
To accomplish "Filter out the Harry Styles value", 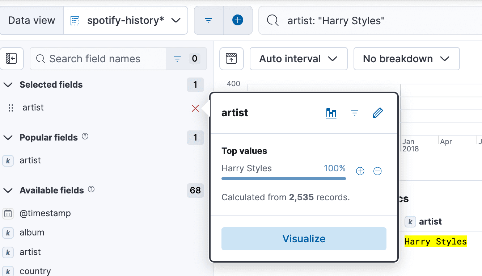I will click(377, 171).
